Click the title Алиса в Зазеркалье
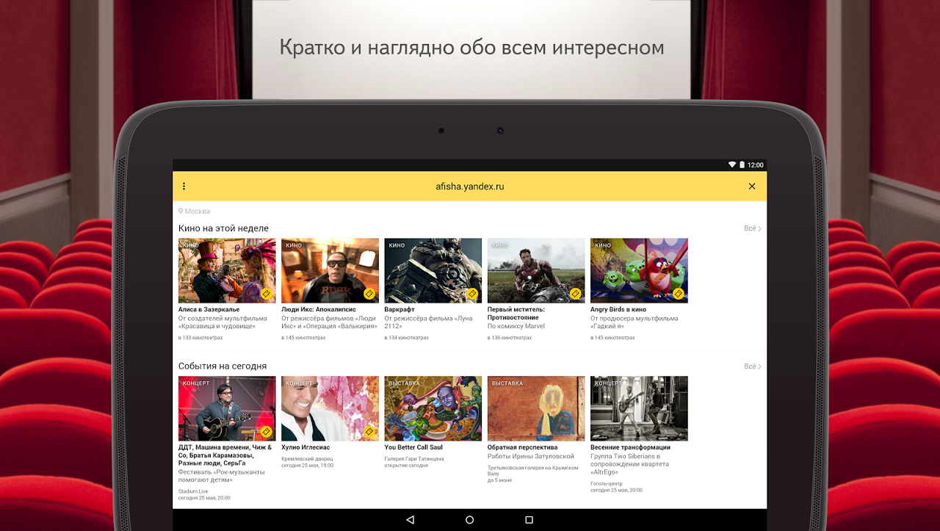This screenshot has height=531, width=940. click(x=209, y=310)
